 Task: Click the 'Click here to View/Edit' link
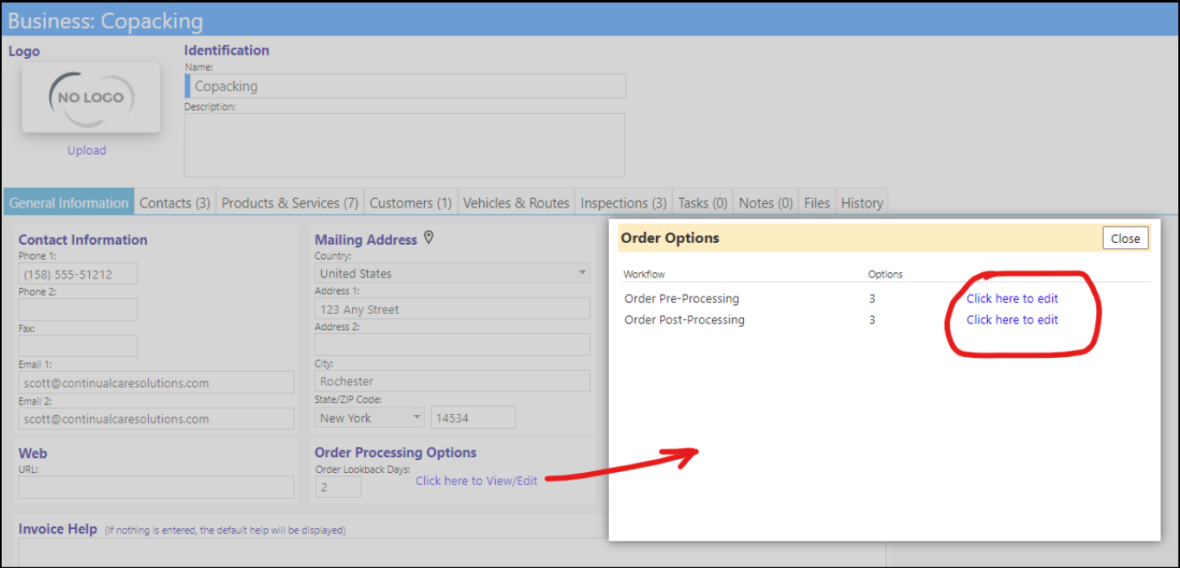(x=477, y=481)
